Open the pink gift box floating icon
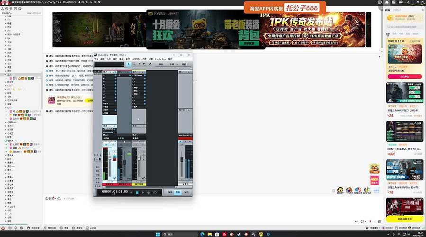Image resolution: width=426 pixels, height=237 pixels. point(374,180)
